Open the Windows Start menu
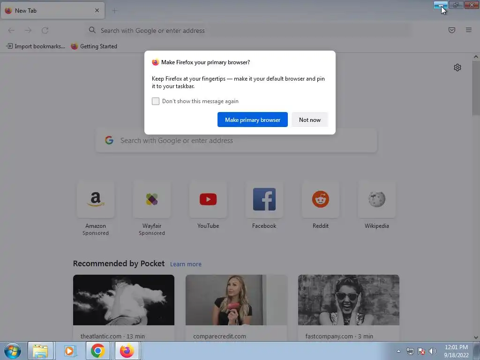480x360 pixels. (x=13, y=351)
